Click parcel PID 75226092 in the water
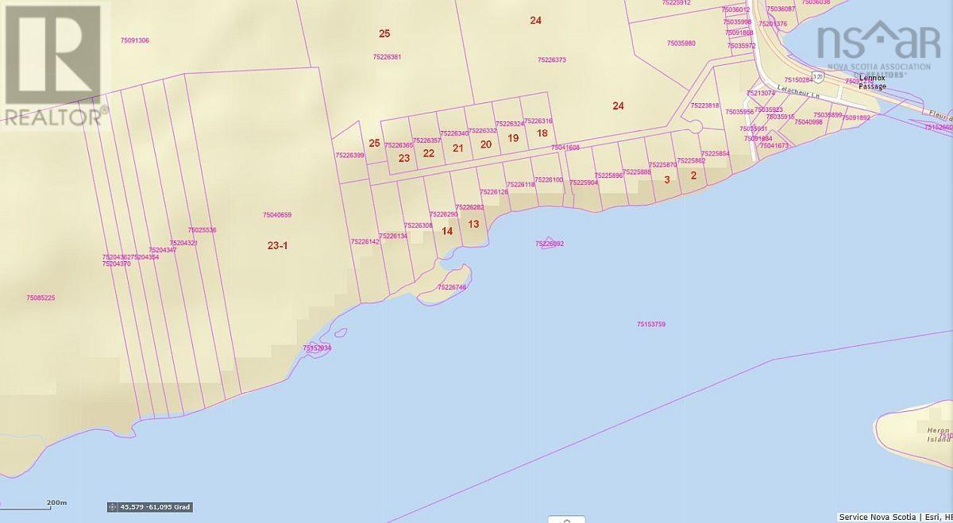This screenshot has height=523, width=953. pyautogui.click(x=549, y=244)
